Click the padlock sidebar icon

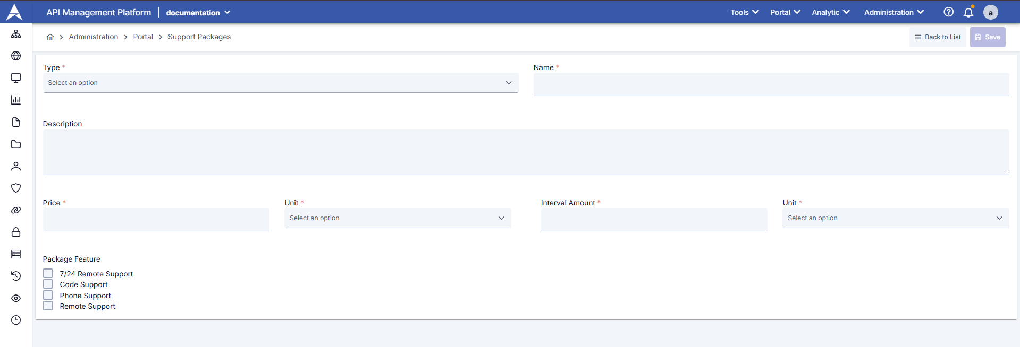point(16,232)
